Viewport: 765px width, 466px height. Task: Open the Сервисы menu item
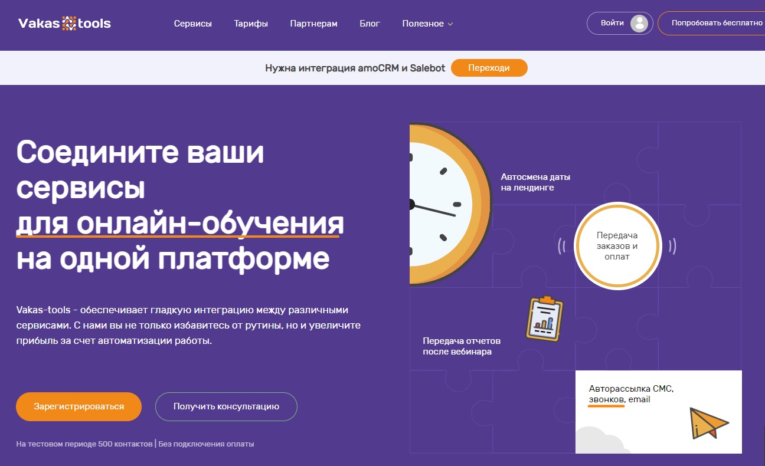[x=192, y=24]
